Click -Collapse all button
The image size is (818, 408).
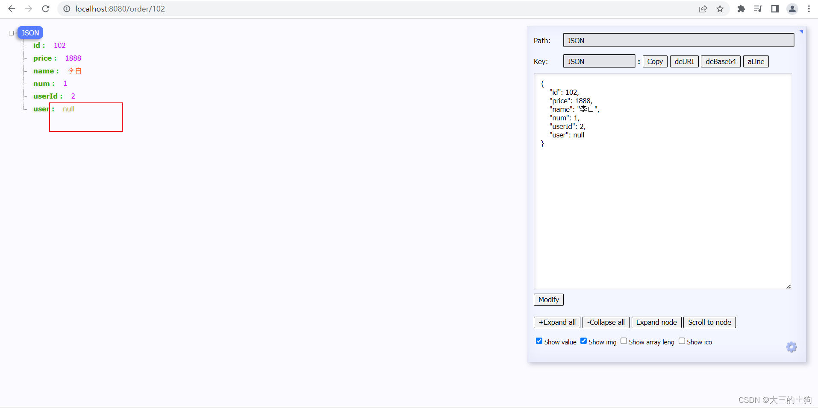(x=606, y=322)
